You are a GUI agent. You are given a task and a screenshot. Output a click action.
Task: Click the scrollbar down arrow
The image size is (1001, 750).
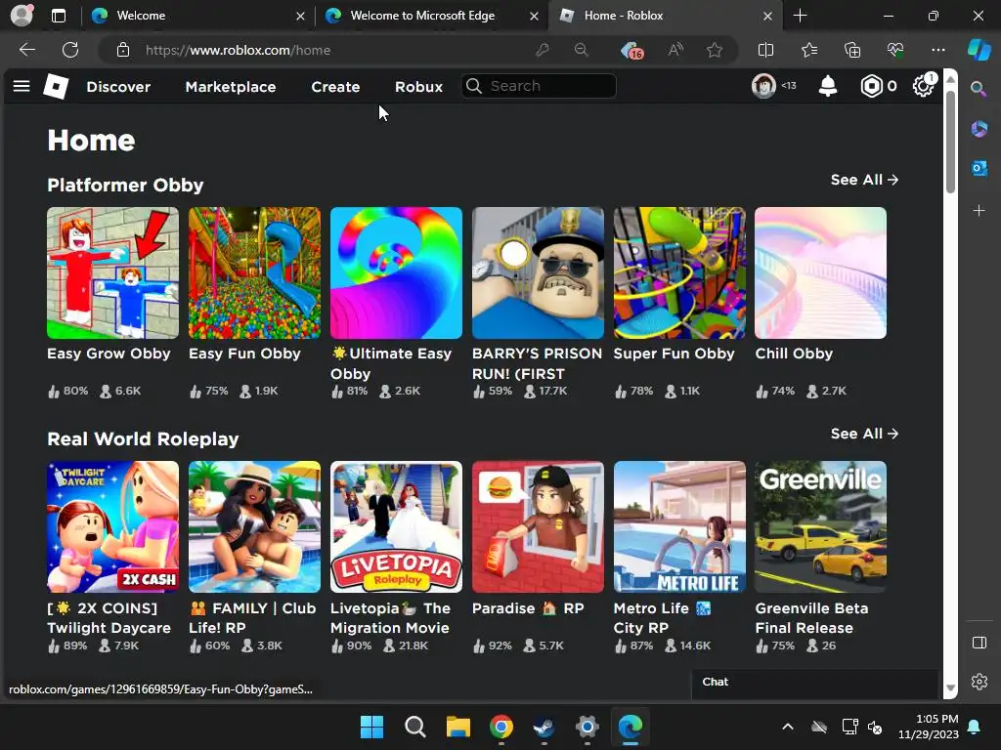[x=950, y=688]
